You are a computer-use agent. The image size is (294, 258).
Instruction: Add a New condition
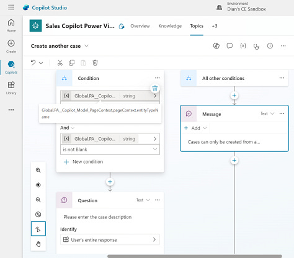(x=83, y=162)
